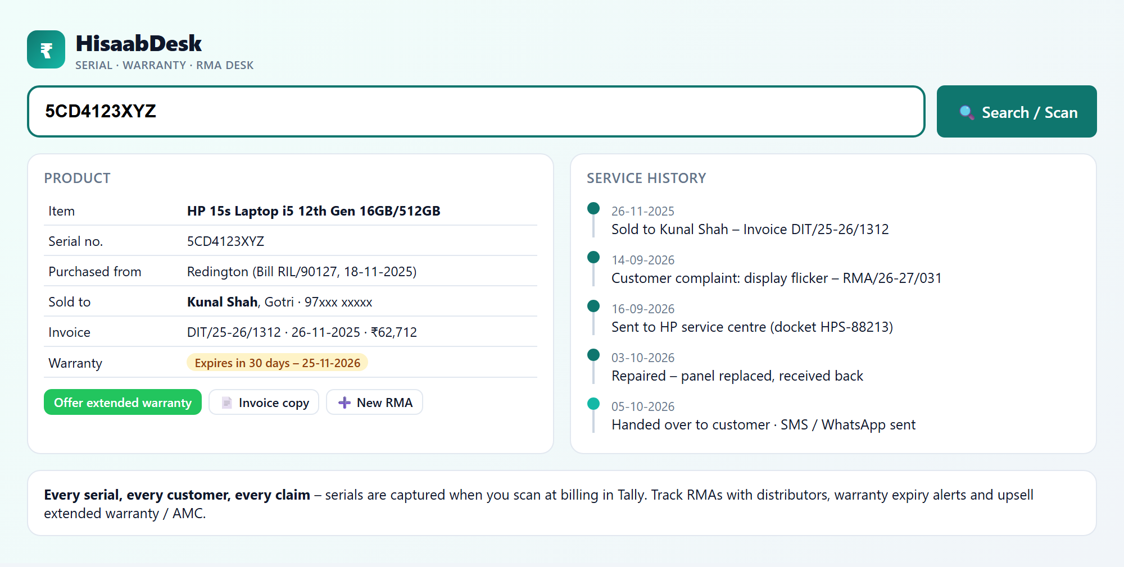Click 'Repaired – panel replaced, received back' entry
This screenshot has width=1124, height=567.
click(x=737, y=376)
